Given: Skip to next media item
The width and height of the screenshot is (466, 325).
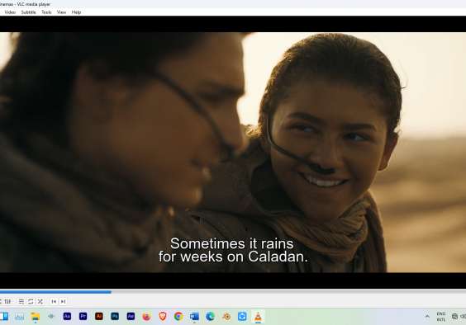Looking at the screenshot, I should [63, 302].
